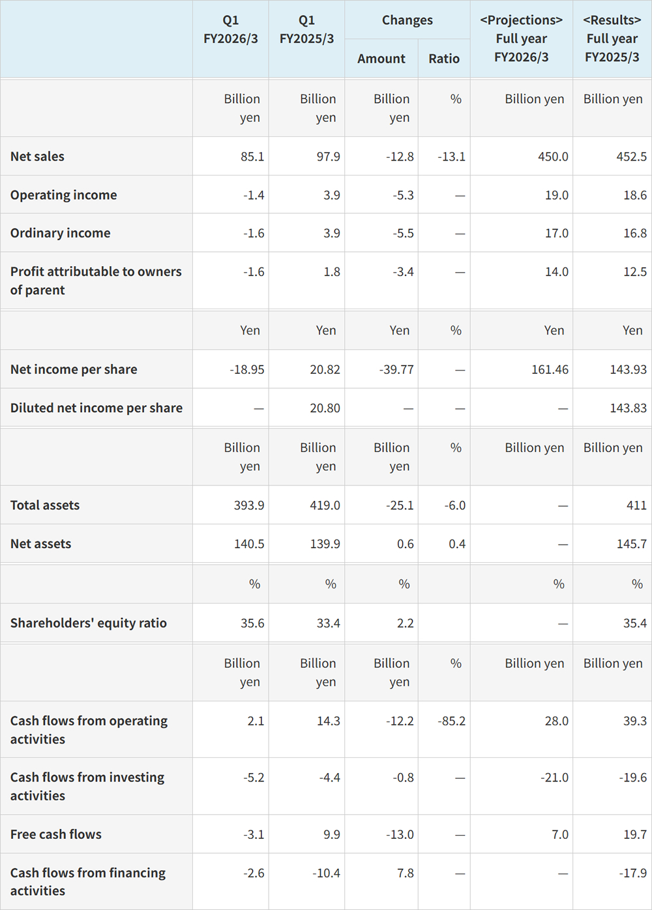Select Cash flows from financing activities label

pos(88,882)
